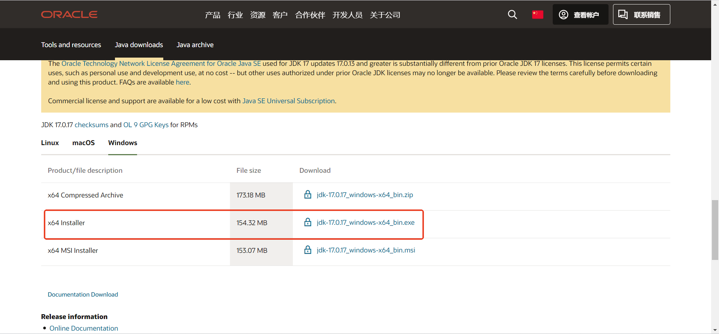The width and height of the screenshot is (719, 334).
Task: Open the 开发人员 menu
Action: coord(348,15)
